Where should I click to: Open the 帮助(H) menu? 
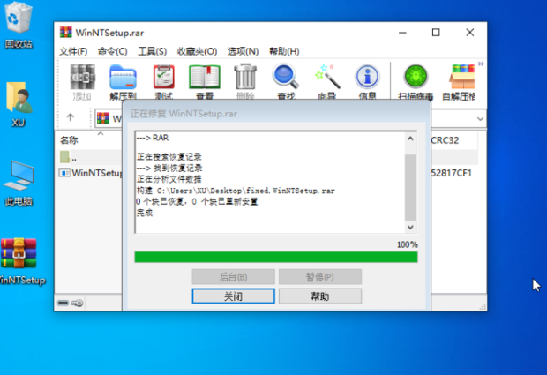pyautogui.click(x=284, y=51)
